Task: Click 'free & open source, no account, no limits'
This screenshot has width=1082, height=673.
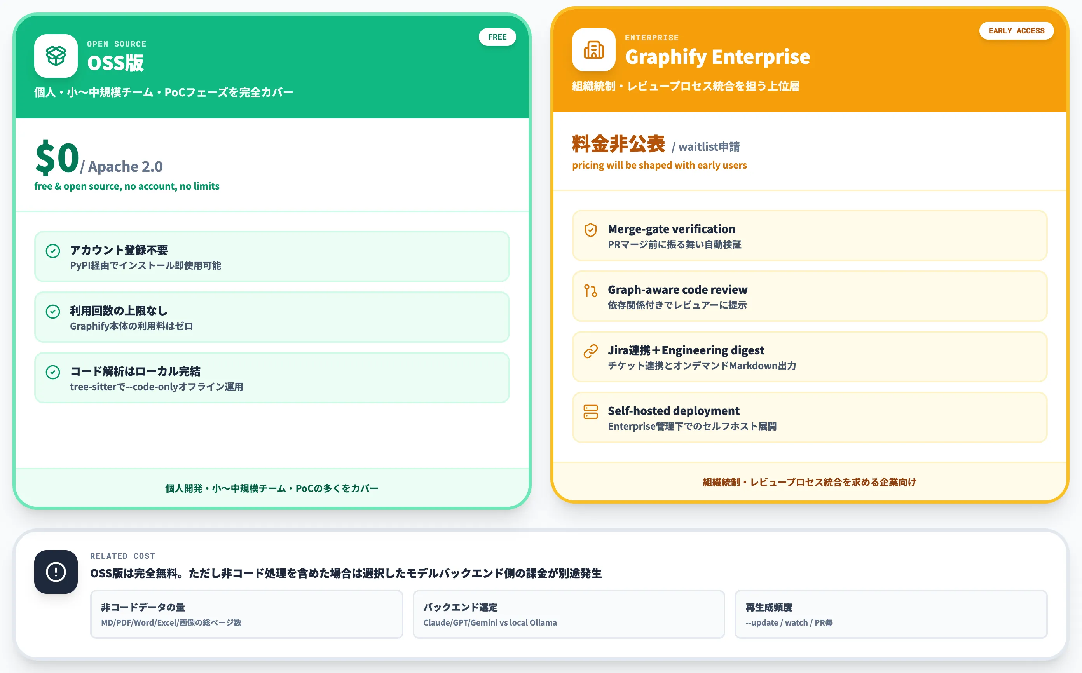Action: pyautogui.click(x=127, y=186)
